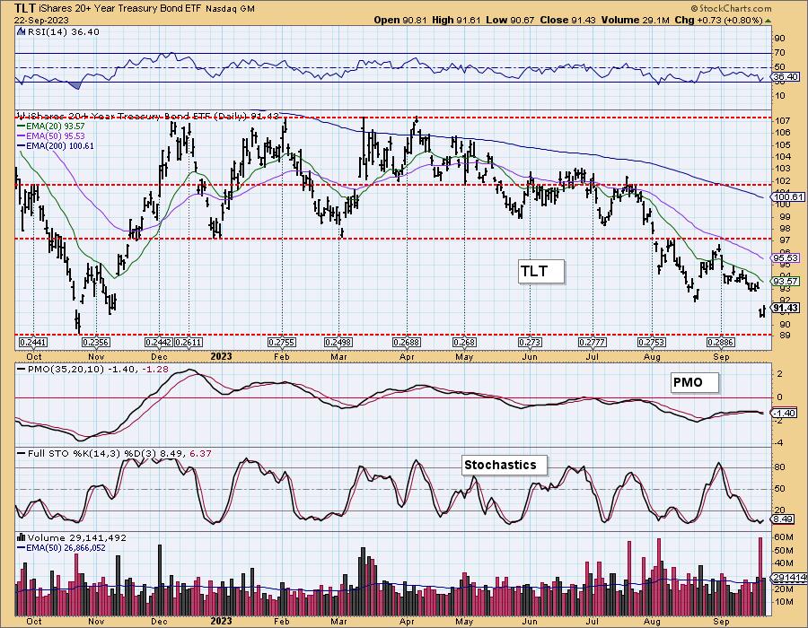Click the 60M label on volume axis
The height and width of the screenshot is (628, 808).
[783, 536]
